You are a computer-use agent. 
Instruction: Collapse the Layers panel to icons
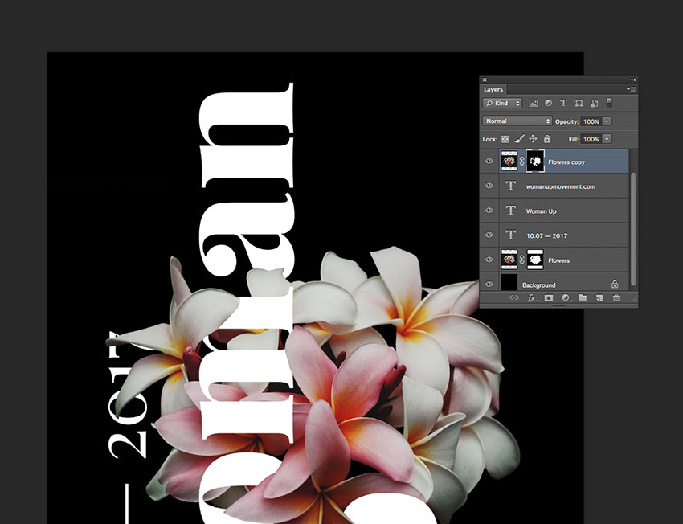[632, 80]
